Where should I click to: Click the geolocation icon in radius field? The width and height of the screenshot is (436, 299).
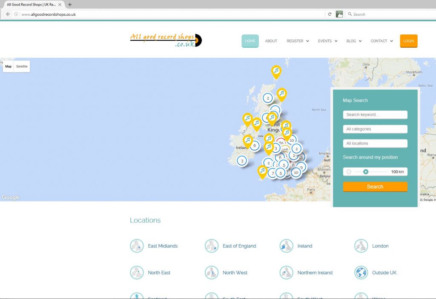pyautogui.click(x=349, y=172)
